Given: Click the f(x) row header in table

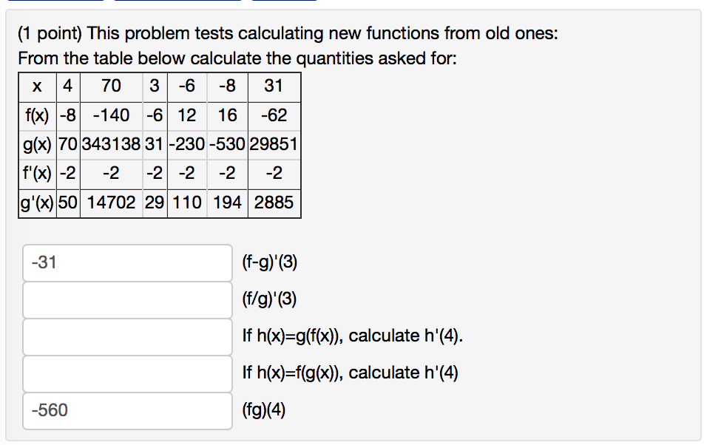Looking at the screenshot, I should point(36,115).
